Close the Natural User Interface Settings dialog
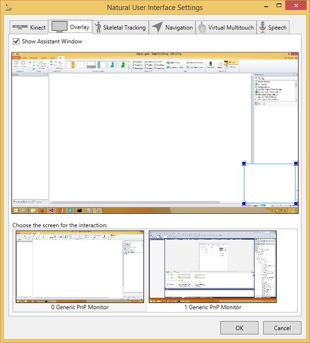 tap(297, 7)
